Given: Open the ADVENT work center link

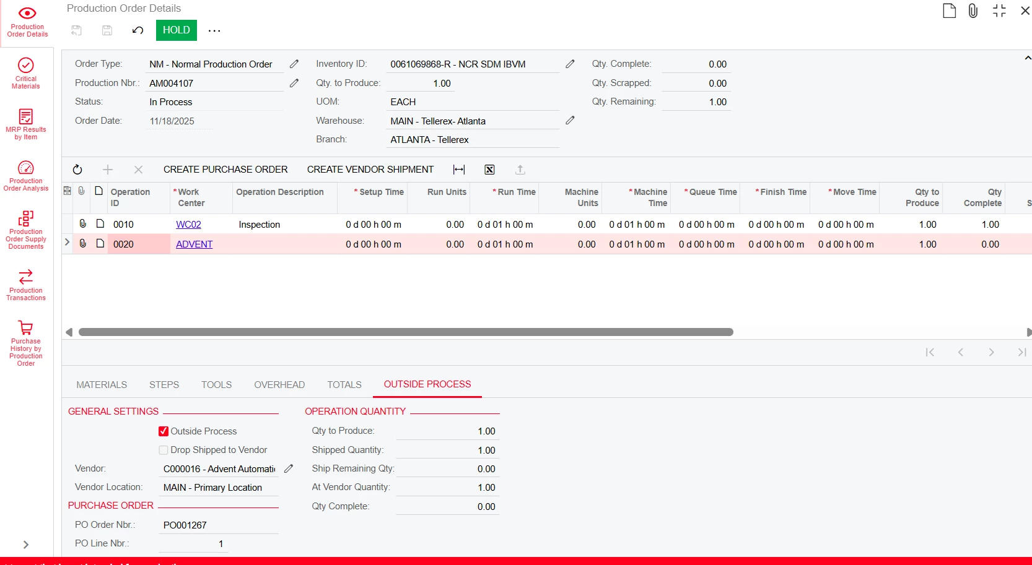Looking at the screenshot, I should [194, 244].
